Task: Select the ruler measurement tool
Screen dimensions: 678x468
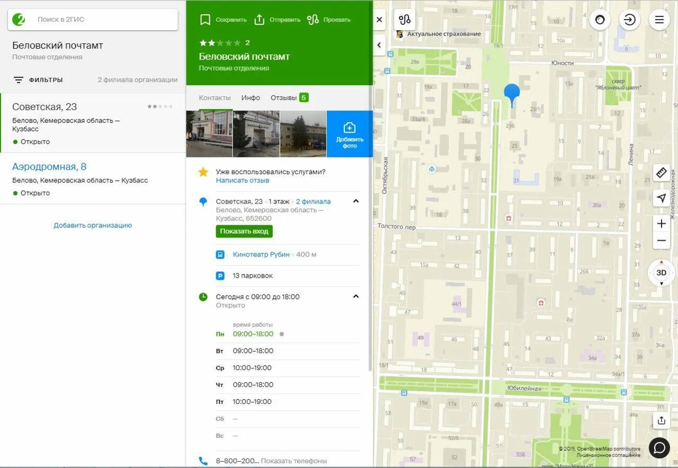Action: [661, 172]
